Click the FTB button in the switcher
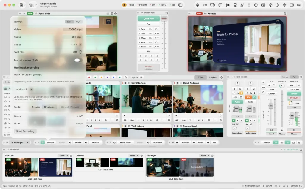Screen dimensions: 305x189 click(149, 52)
